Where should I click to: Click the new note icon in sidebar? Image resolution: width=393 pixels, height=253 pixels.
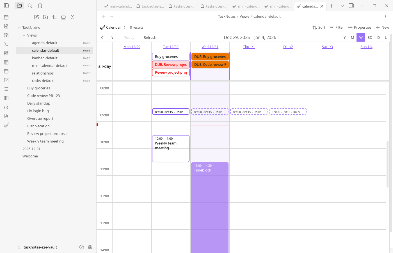(36, 17)
